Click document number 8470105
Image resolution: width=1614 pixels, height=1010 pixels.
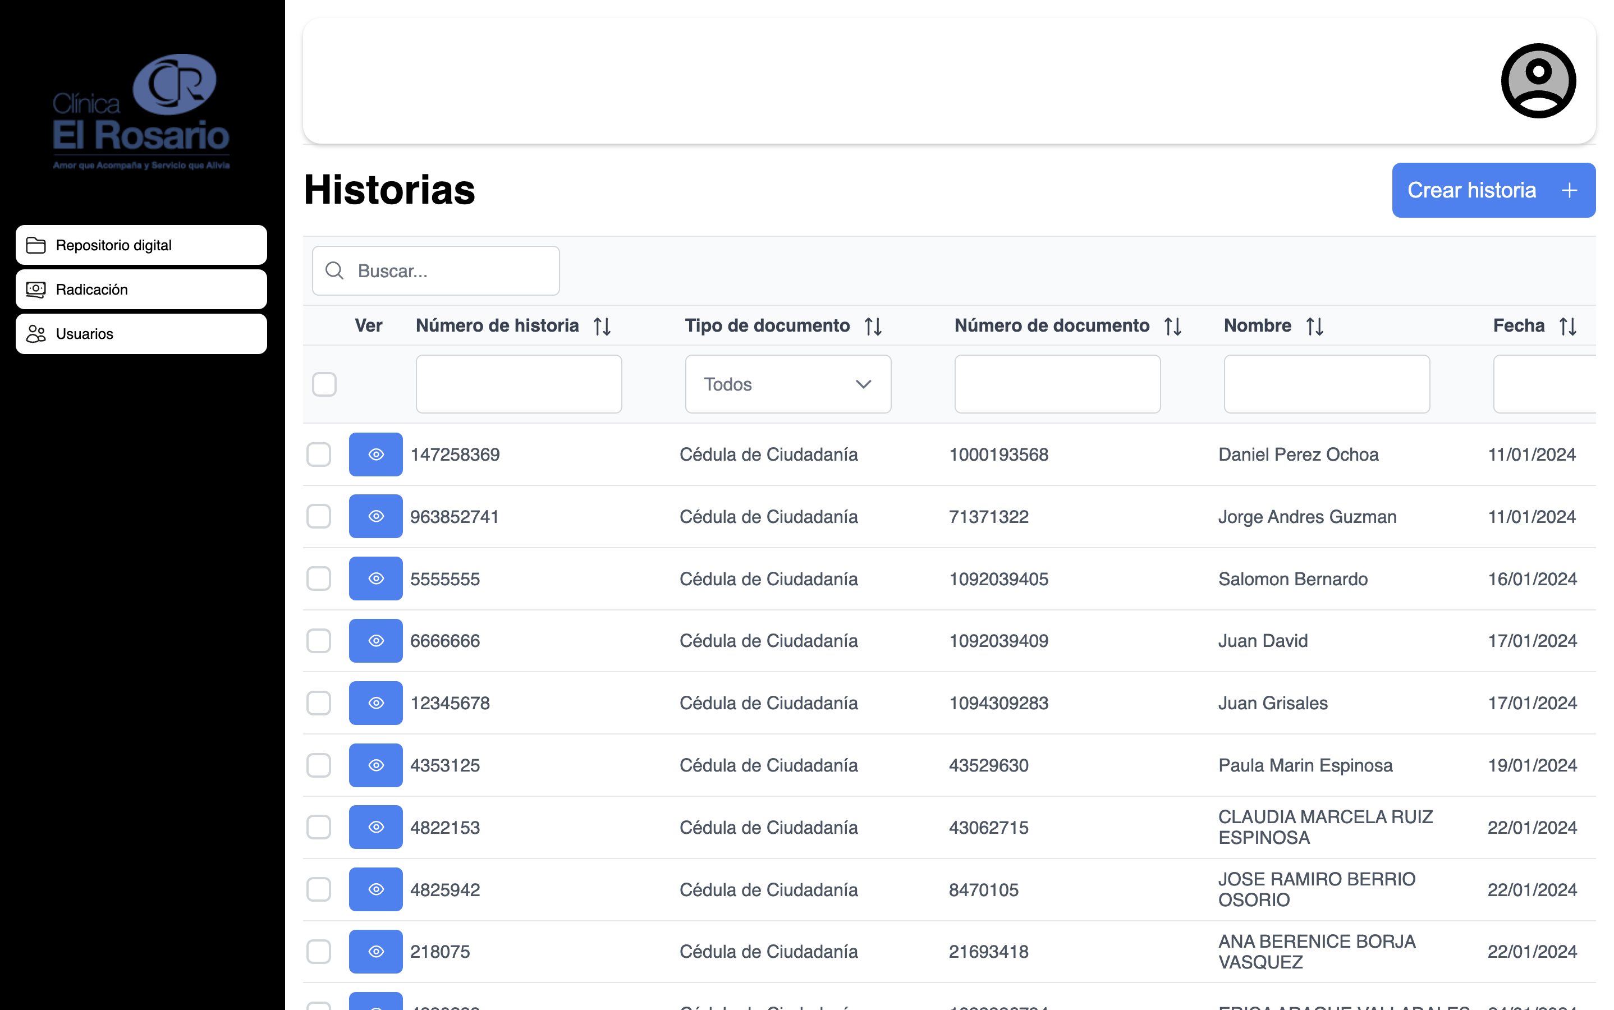click(x=983, y=889)
